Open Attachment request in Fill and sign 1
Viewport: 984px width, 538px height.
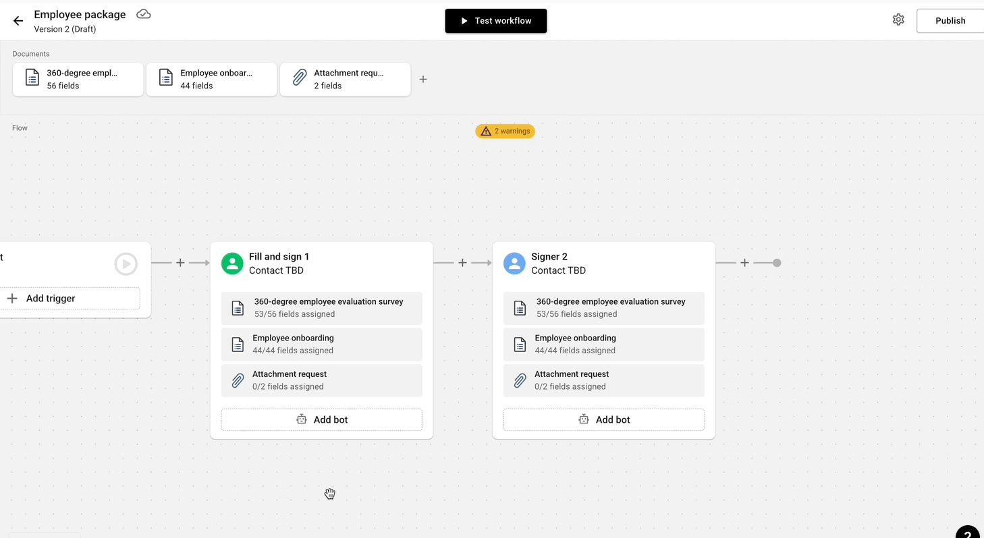tap(322, 380)
